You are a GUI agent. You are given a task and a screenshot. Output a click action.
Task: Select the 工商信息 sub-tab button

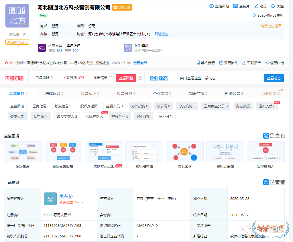(x=40, y=106)
